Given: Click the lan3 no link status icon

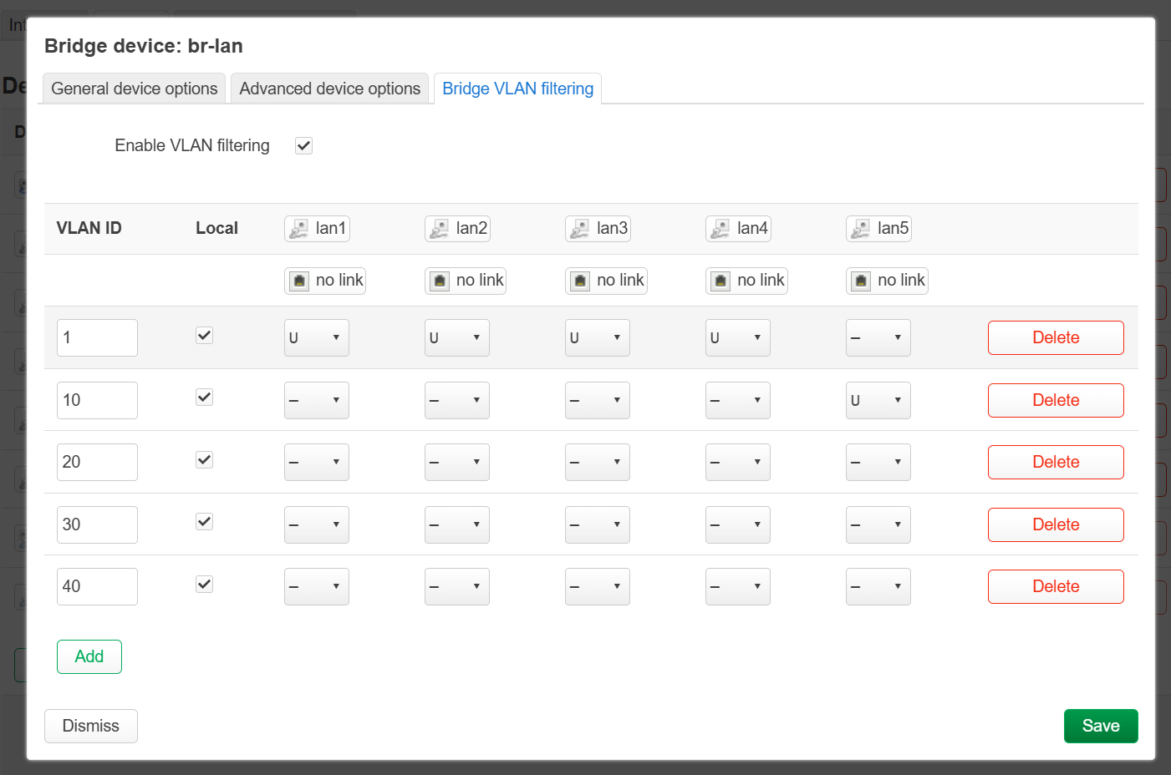Looking at the screenshot, I should click(580, 281).
